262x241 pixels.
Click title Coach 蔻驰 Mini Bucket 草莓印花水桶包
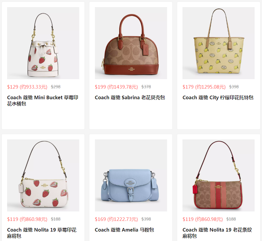point(43,101)
